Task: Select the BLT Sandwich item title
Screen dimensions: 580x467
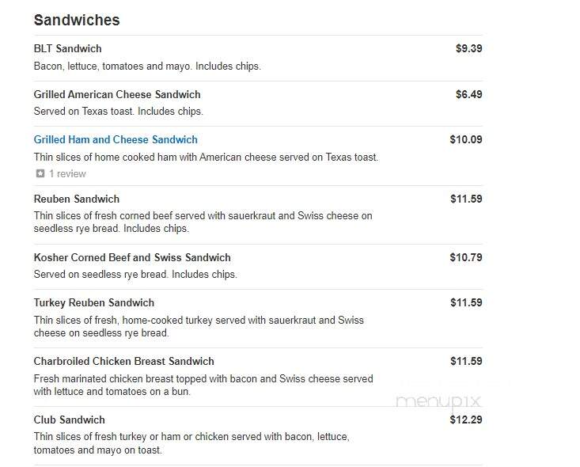Action: coord(68,48)
